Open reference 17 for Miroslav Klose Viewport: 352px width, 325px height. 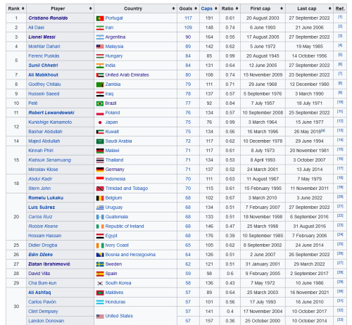[340, 168]
